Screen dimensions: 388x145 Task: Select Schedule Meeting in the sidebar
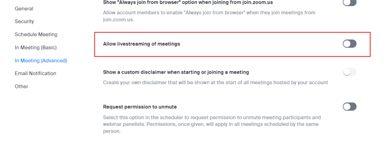coord(36,34)
